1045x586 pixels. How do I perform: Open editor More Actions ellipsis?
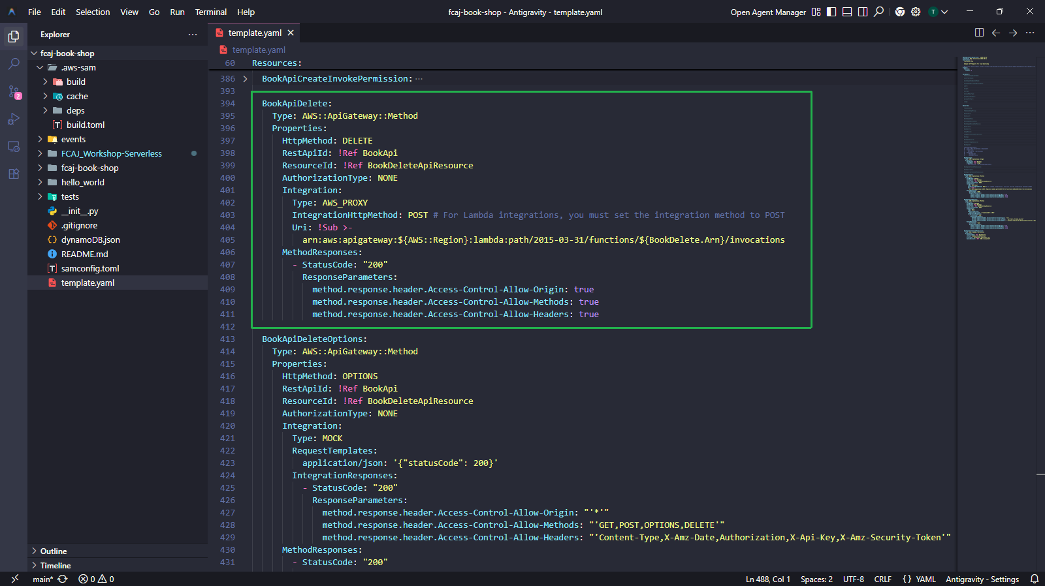(x=1030, y=33)
